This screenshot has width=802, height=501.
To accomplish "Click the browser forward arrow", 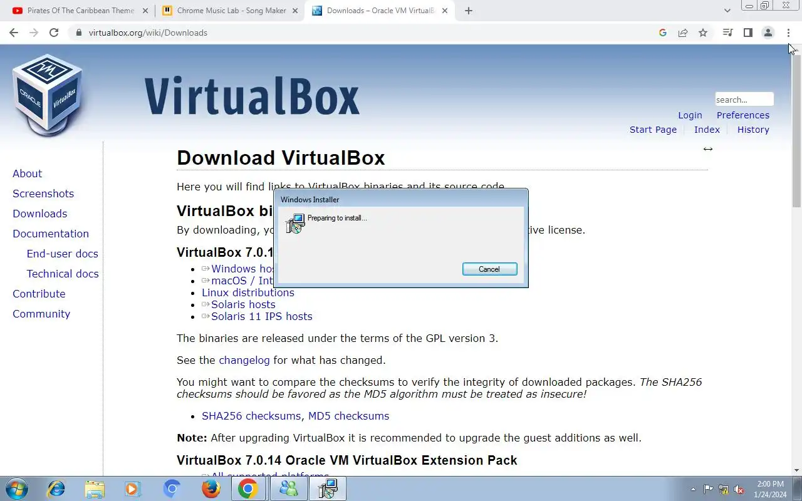I will (x=34, y=33).
